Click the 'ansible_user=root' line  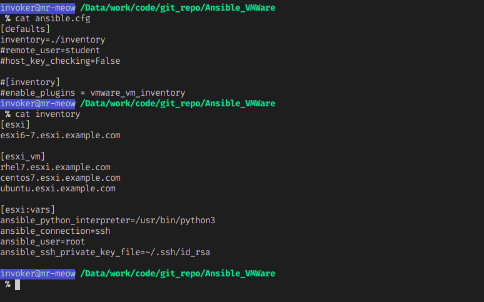point(43,242)
